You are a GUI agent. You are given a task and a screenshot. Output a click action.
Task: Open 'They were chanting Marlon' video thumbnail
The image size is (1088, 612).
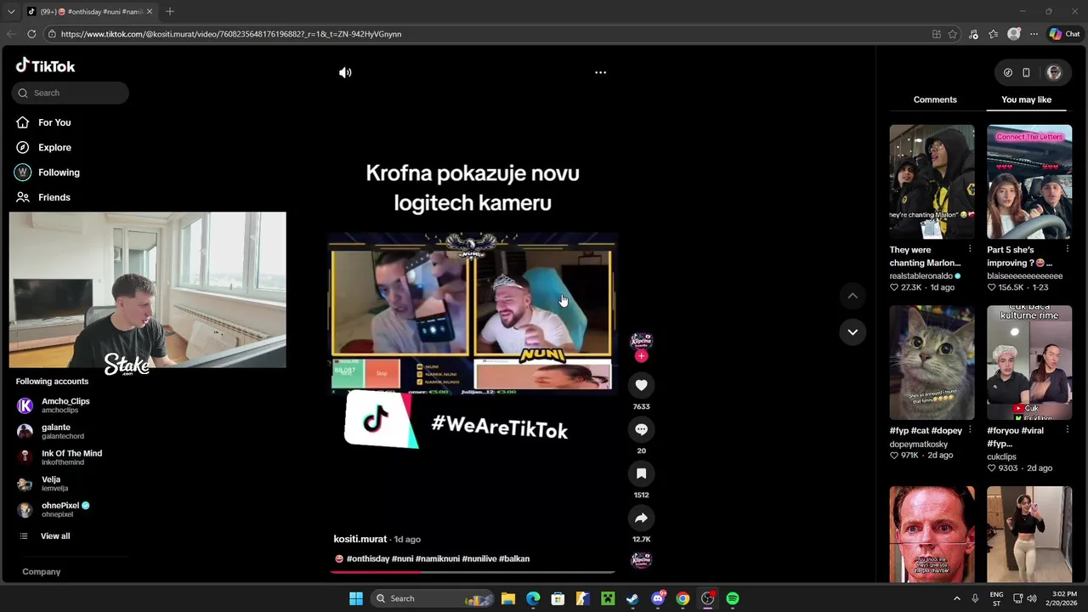point(932,182)
